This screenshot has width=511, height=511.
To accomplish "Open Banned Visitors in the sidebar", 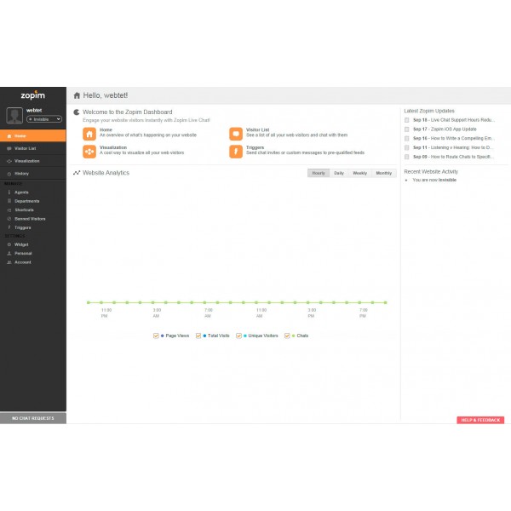I will tap(30, 219).
